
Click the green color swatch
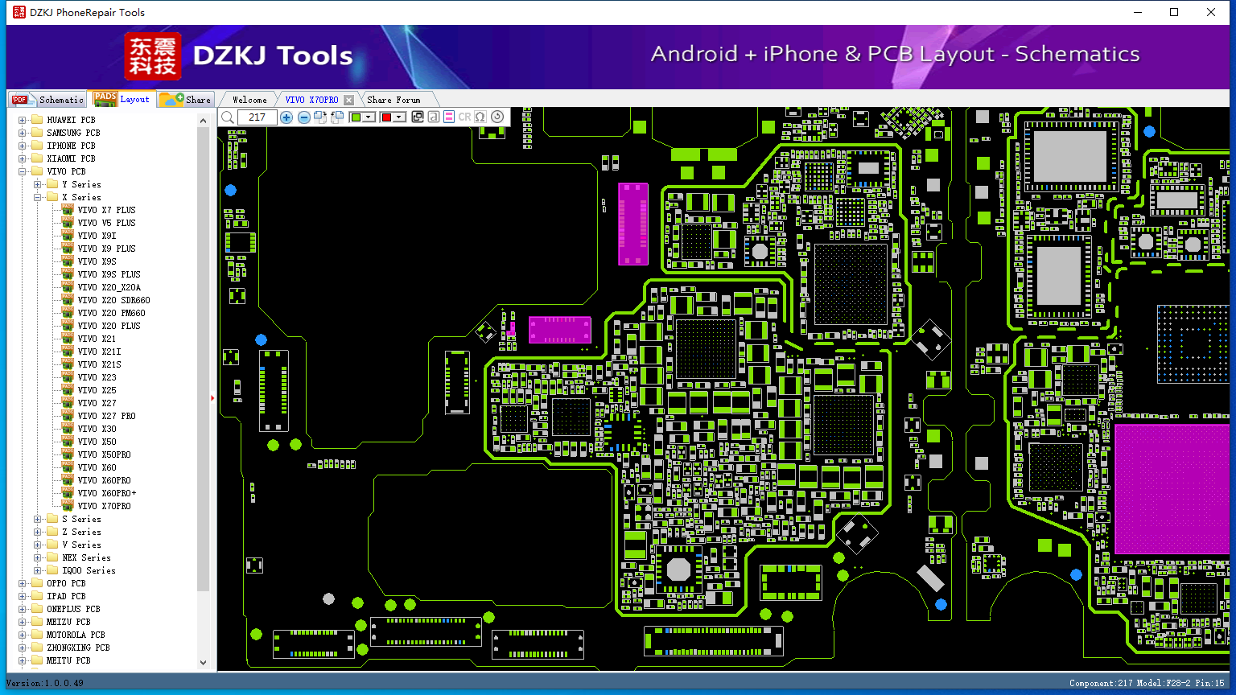click(x=356, y=117)
